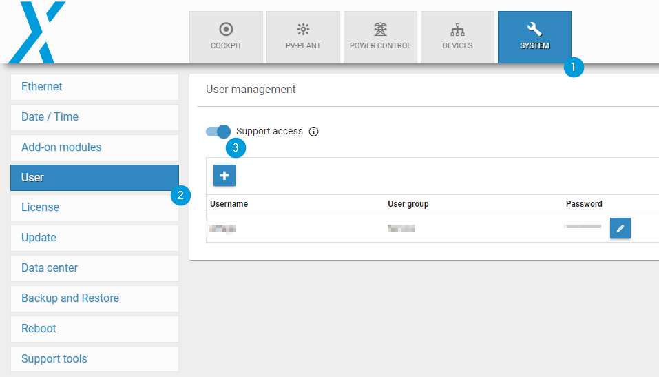Edit user password with pencil icon
659x377 pixels.
[x=620, y=228]
